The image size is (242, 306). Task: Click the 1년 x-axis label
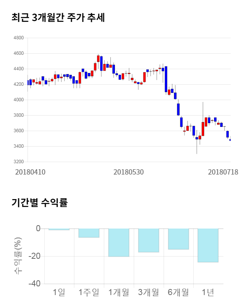tap(208, 292)
